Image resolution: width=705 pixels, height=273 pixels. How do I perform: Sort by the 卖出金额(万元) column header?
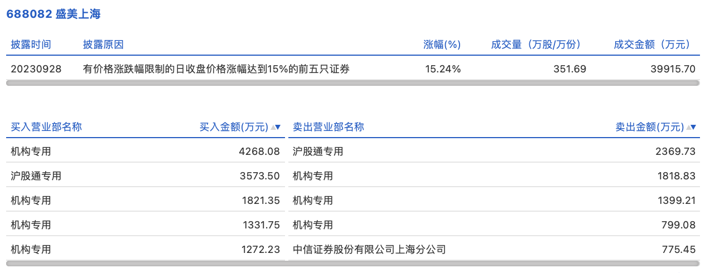tap(649, 127)
